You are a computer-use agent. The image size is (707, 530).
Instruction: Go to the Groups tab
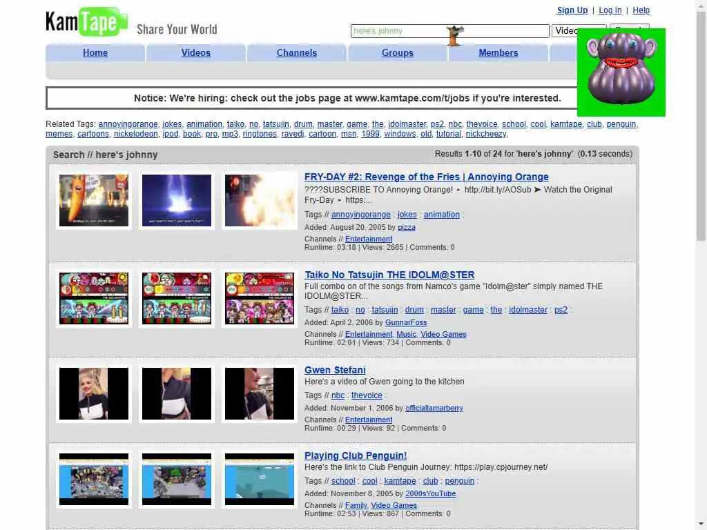(398, 52)
